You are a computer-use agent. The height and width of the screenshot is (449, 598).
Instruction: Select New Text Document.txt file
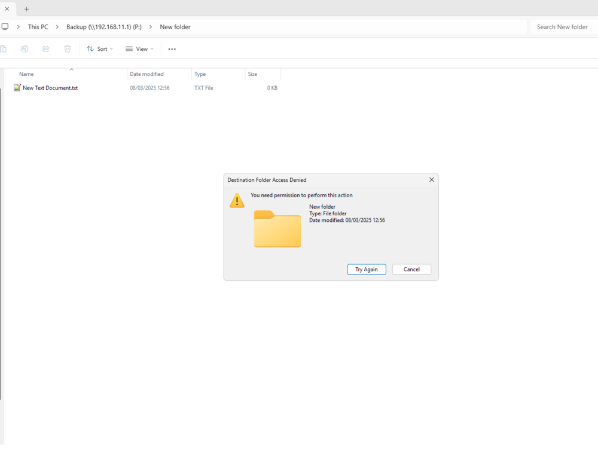tap(50, 88)
